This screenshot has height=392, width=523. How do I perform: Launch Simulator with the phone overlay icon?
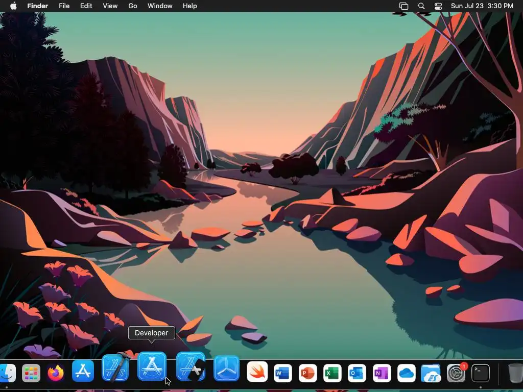pyautogui.click(x=191, y=366)
